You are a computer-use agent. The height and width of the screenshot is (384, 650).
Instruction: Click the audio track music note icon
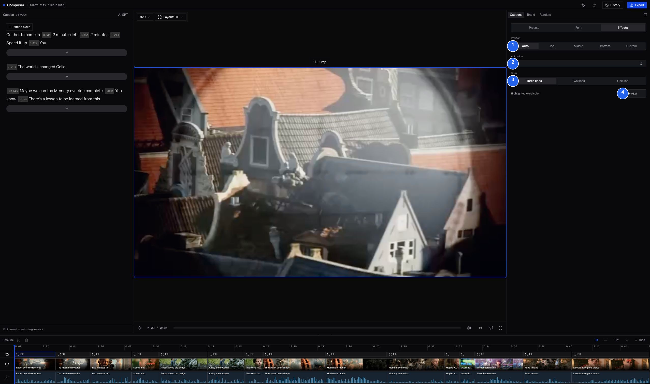click(7, 377)
